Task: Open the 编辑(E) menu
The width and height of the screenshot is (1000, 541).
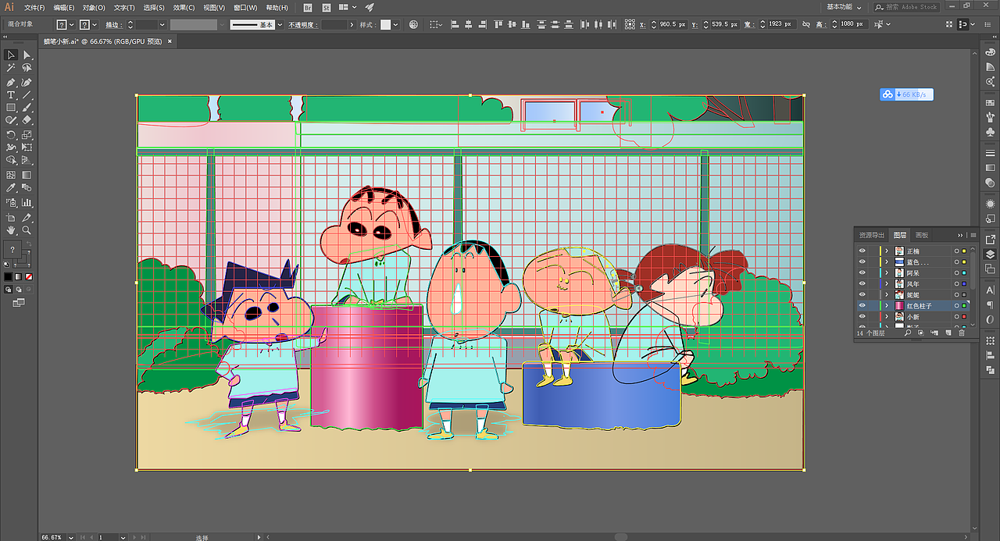Action: click(x=64, y=7)
